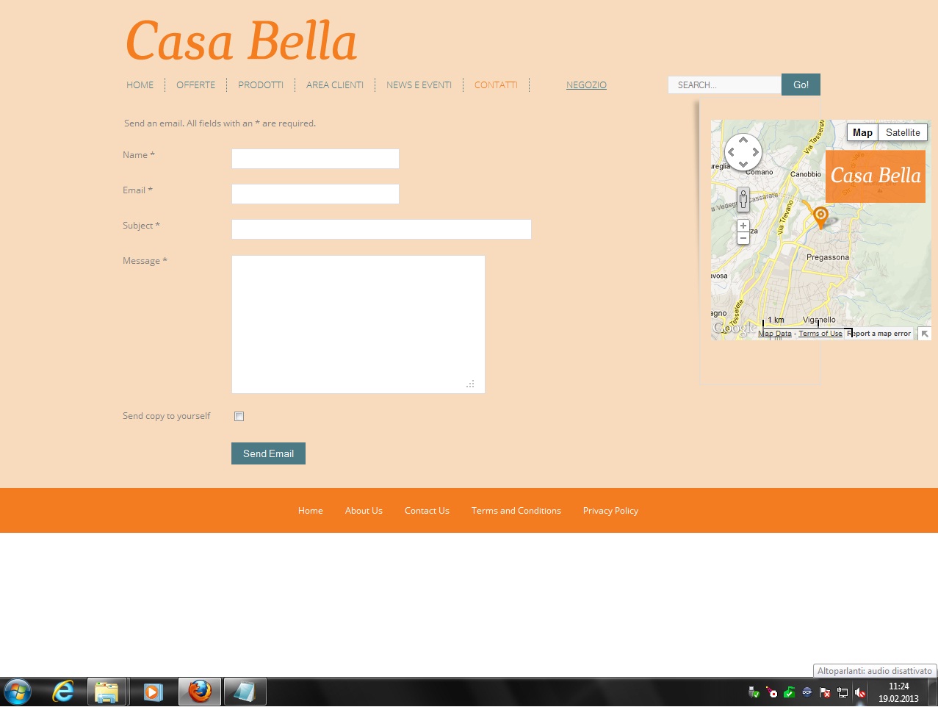Switch to Firefox in the taskbar

coord(200,692)
